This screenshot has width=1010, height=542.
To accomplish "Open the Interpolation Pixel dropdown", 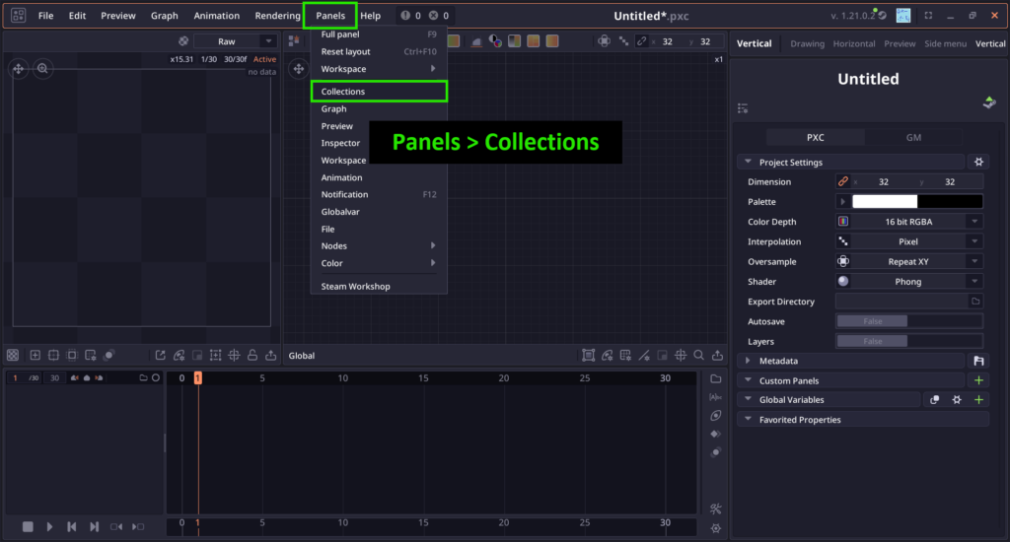I will (x=908, y=241).
